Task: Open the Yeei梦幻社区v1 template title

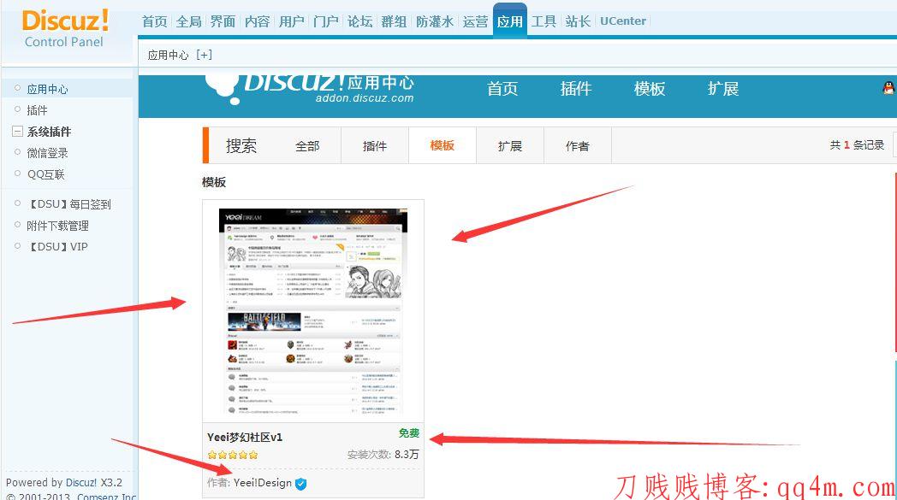Action: pyautogui.click(x=245, y=437)
